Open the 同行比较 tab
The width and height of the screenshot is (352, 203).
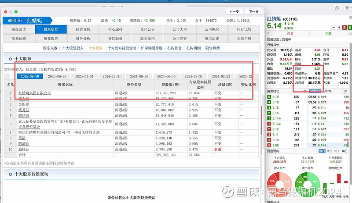[244, 29]
